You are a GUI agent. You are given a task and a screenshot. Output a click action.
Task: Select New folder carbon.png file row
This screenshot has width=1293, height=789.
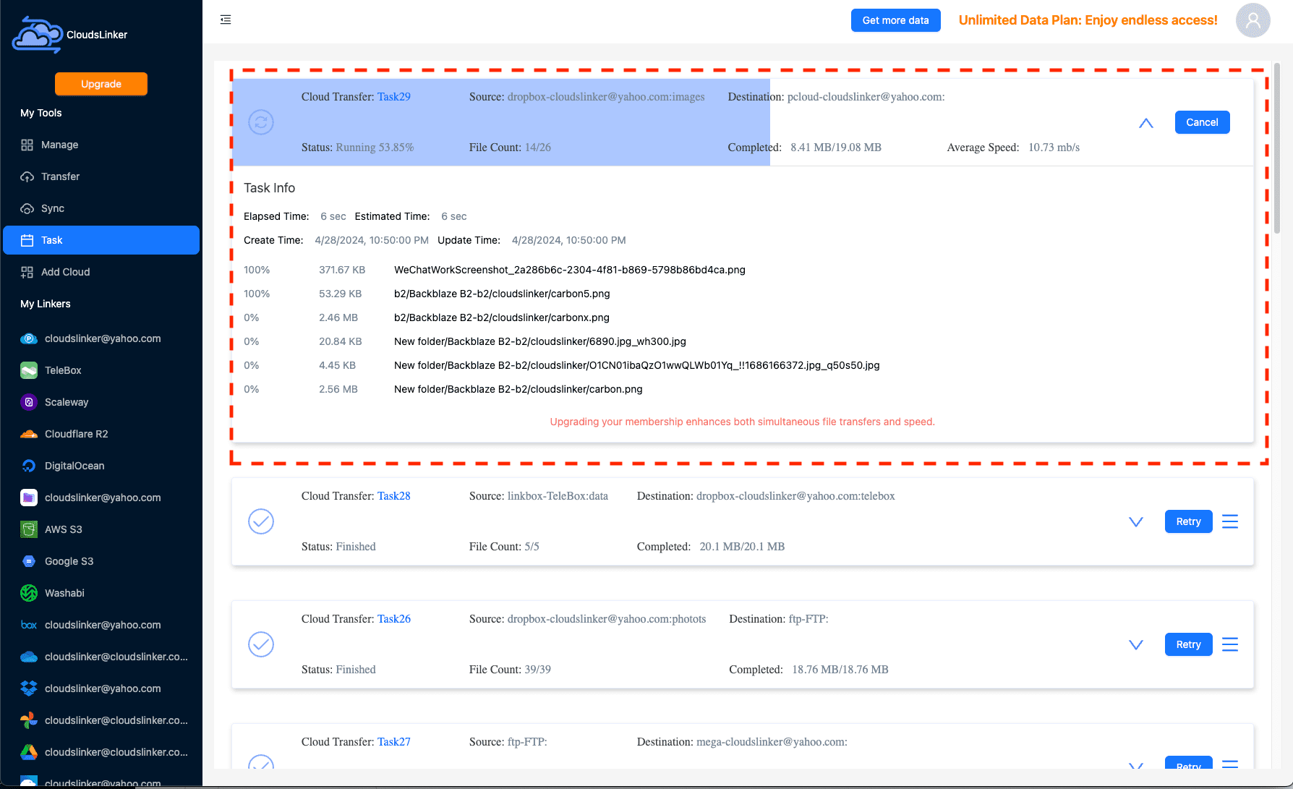(x=743, y=389)
